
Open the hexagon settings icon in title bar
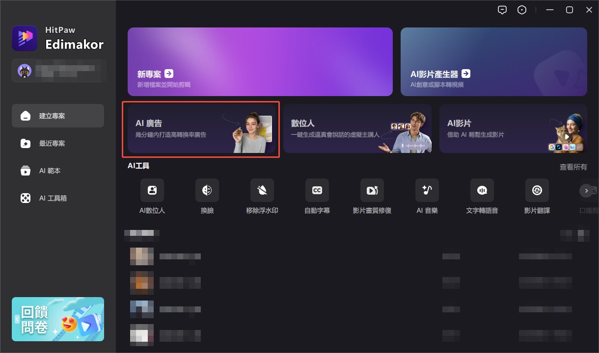click(522, 10)
